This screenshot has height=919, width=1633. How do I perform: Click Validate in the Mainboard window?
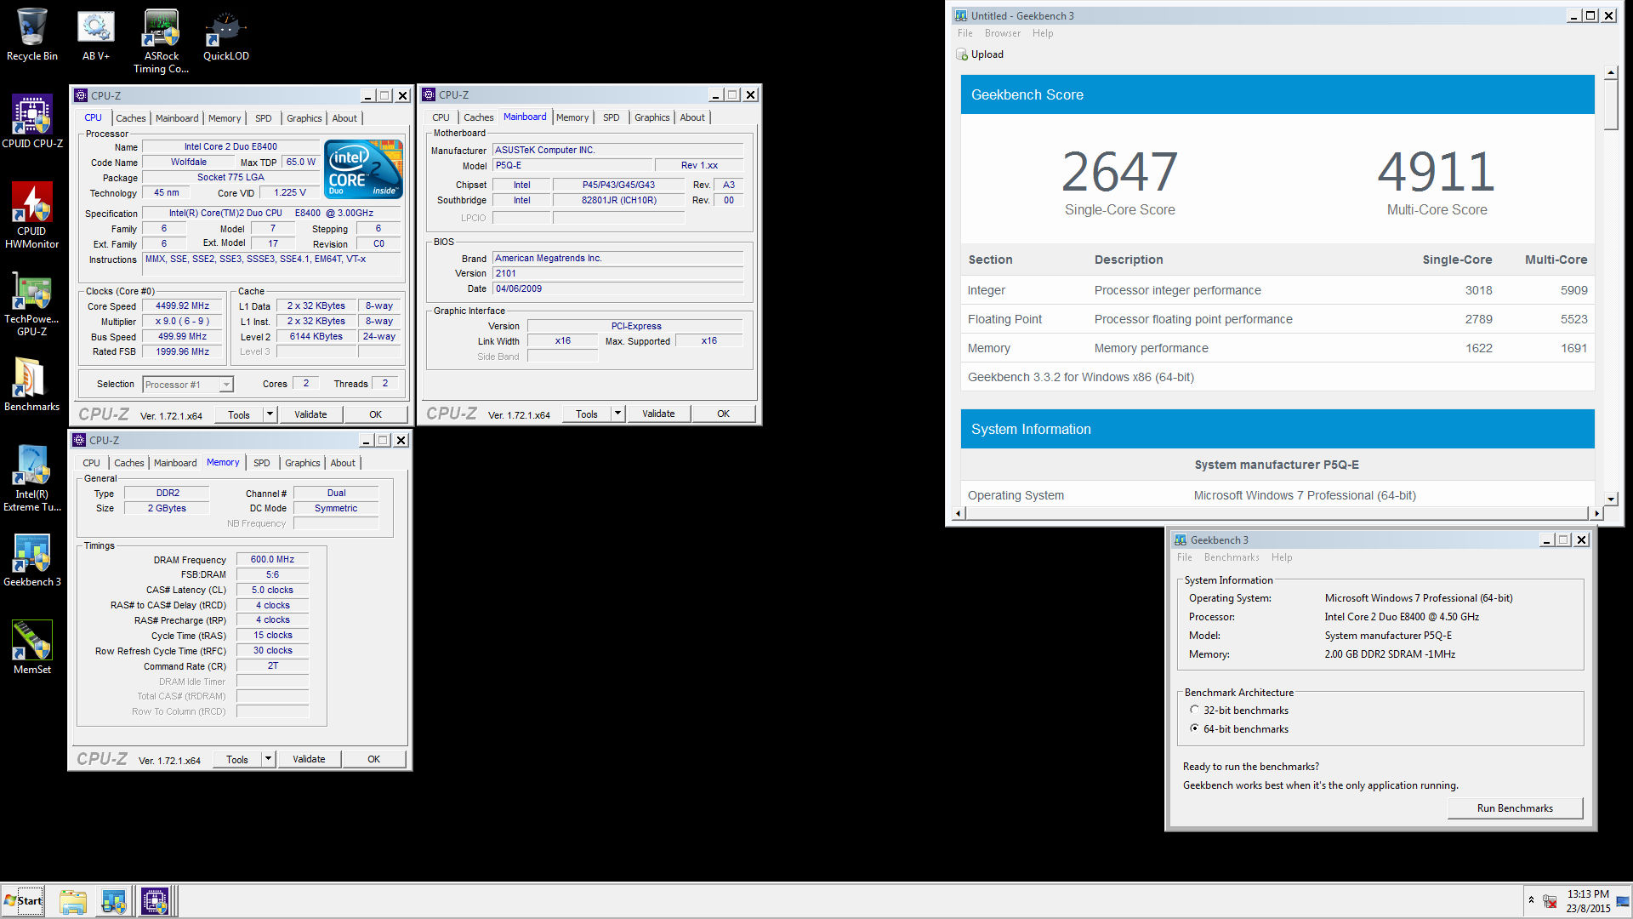[x=658, y=414]
